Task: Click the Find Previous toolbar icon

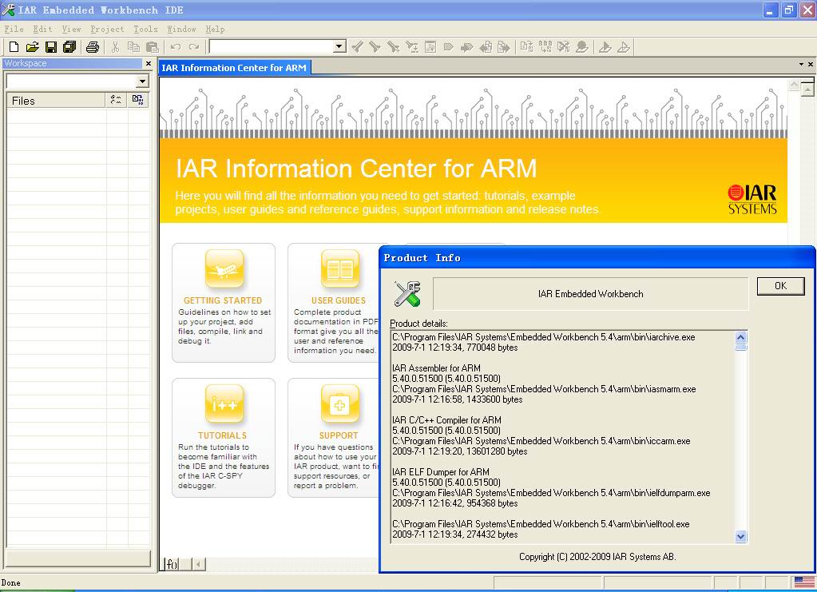Action: tap(357, 47)
